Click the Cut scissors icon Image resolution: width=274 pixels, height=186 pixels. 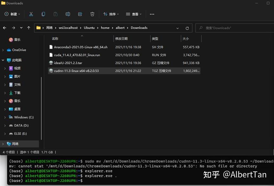click(x=31, y=14)
